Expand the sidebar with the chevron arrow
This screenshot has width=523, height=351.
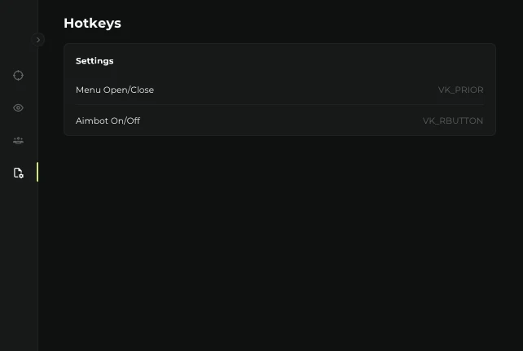pyautogui.click(x=38, y=39)
